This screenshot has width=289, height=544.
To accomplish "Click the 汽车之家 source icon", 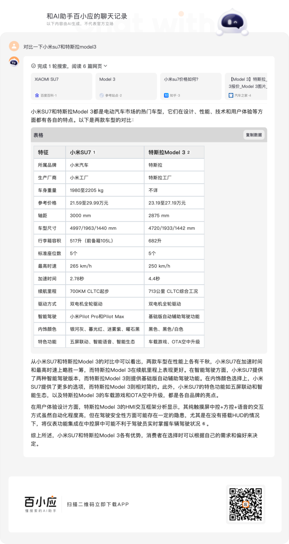I will pyautogui.click(x=231, y=95).
